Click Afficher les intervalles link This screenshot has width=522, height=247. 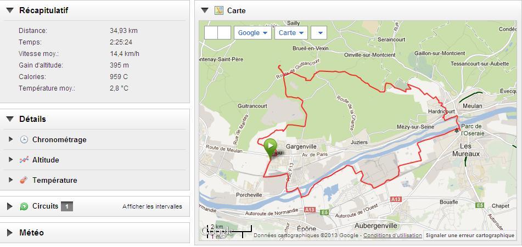pos(152,206)
